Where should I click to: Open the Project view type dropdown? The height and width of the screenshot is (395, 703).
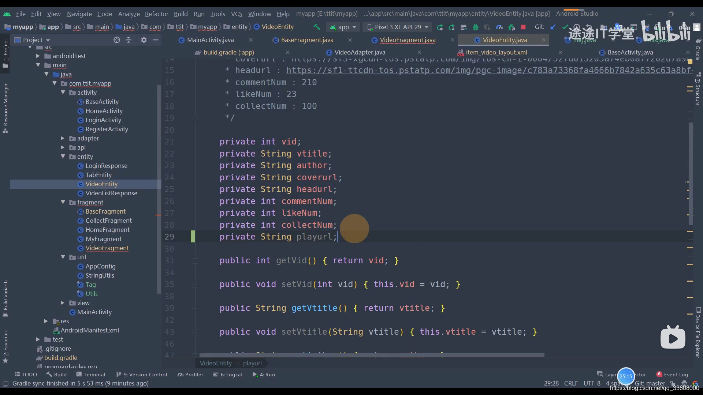point(32,40)
